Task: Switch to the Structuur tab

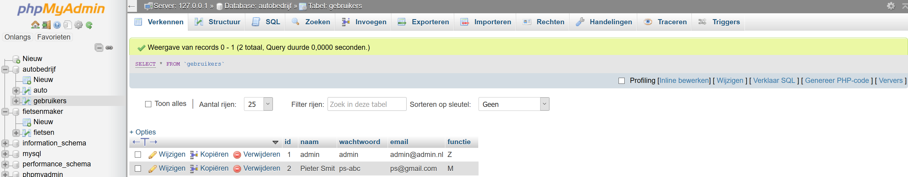Action: coord(217,22)
